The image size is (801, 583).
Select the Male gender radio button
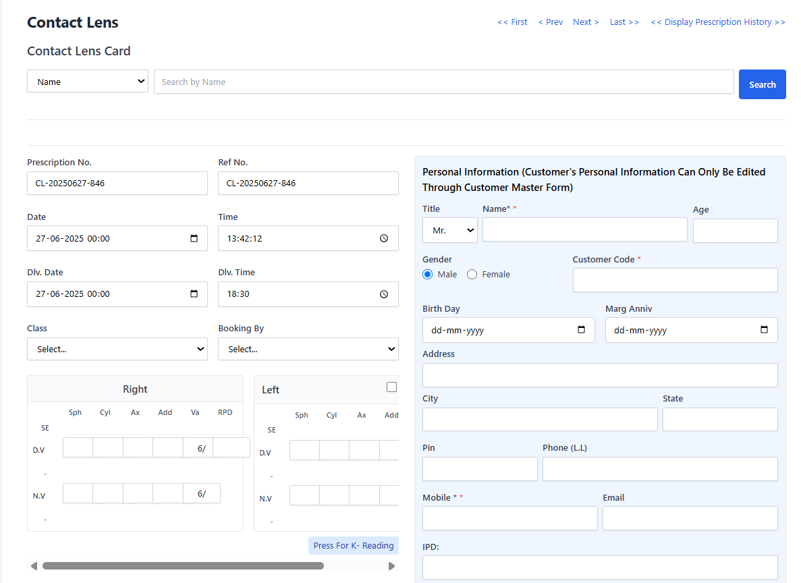pos(428,275)
